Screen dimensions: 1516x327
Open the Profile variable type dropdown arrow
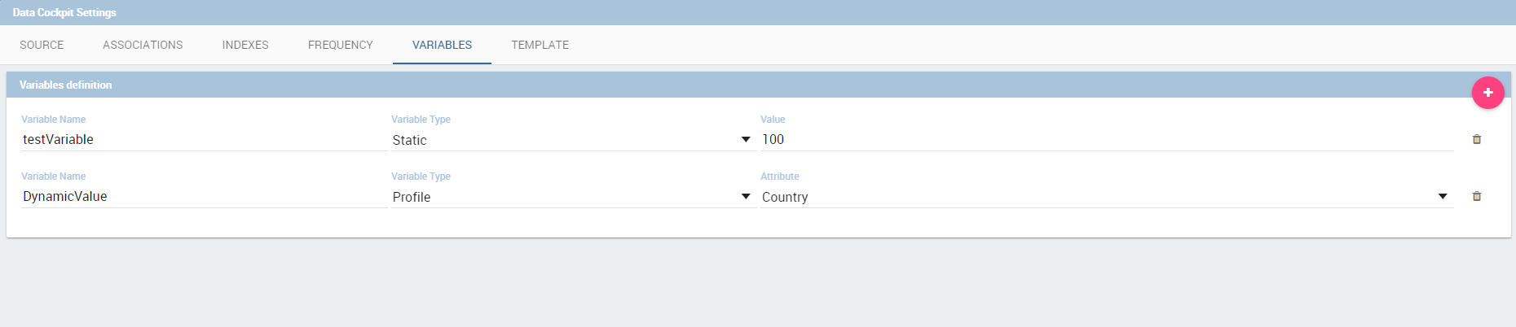(745, 197)
